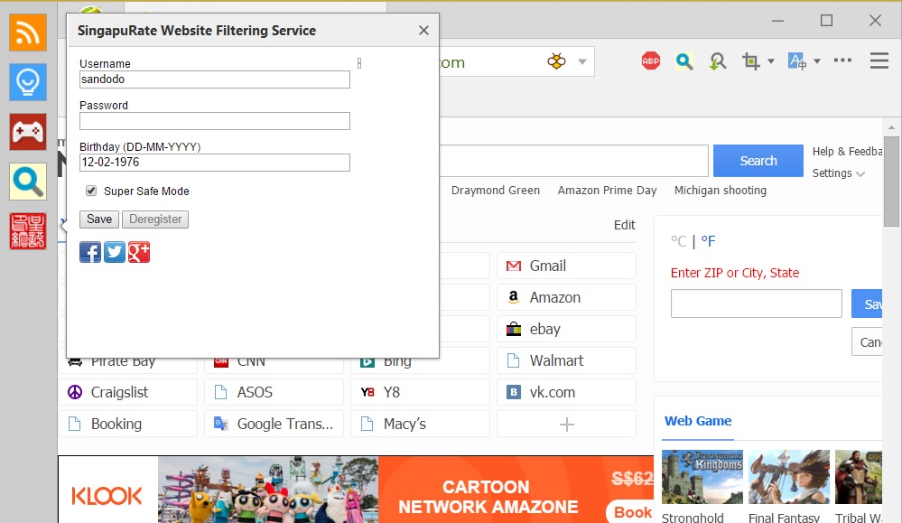The width and height of the screenshot is (902, 523).
Task: Open the Walmart shortcut tile
Action: pyautogui.click(x=567, y=360)
